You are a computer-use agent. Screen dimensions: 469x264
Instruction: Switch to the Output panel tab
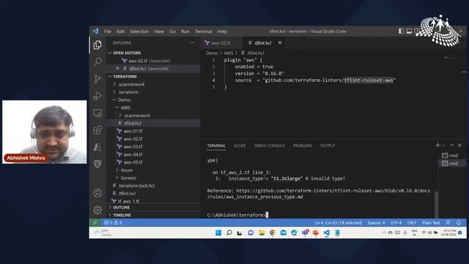coord(328,145)
